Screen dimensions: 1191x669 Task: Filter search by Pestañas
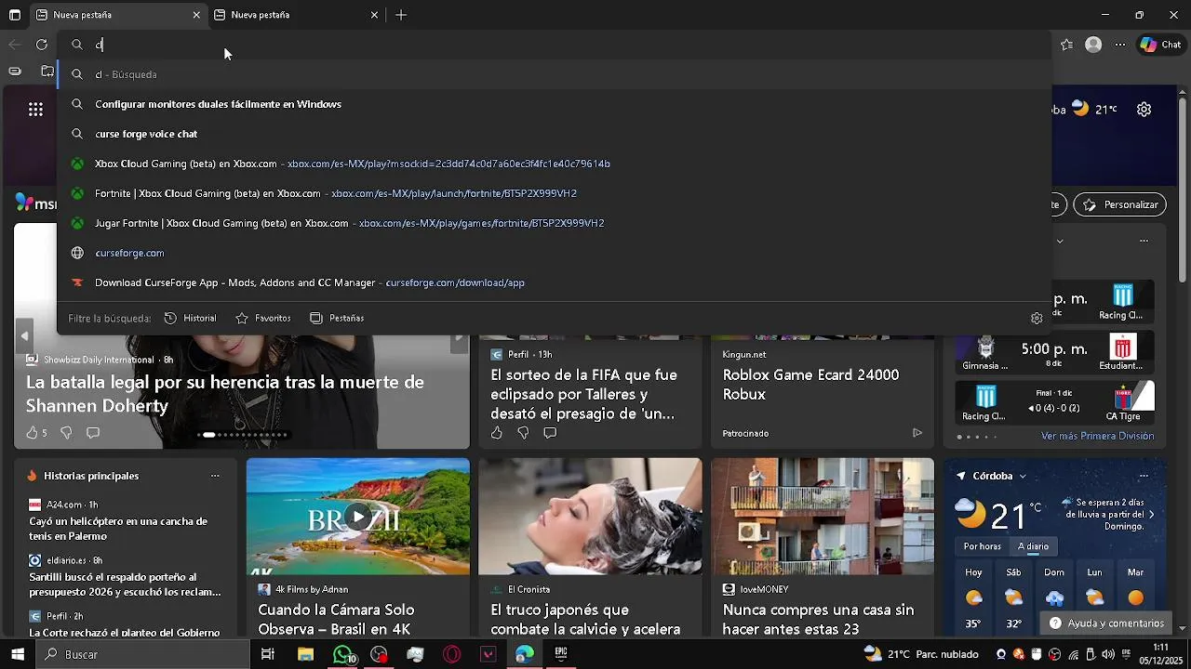point(337,318)
